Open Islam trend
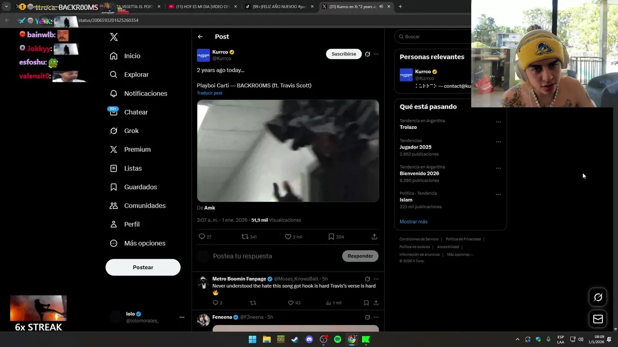 point(406,200)
